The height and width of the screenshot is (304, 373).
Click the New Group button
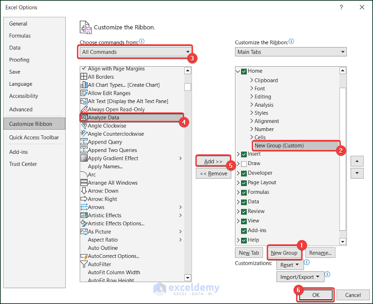click(x=284, y=253)
